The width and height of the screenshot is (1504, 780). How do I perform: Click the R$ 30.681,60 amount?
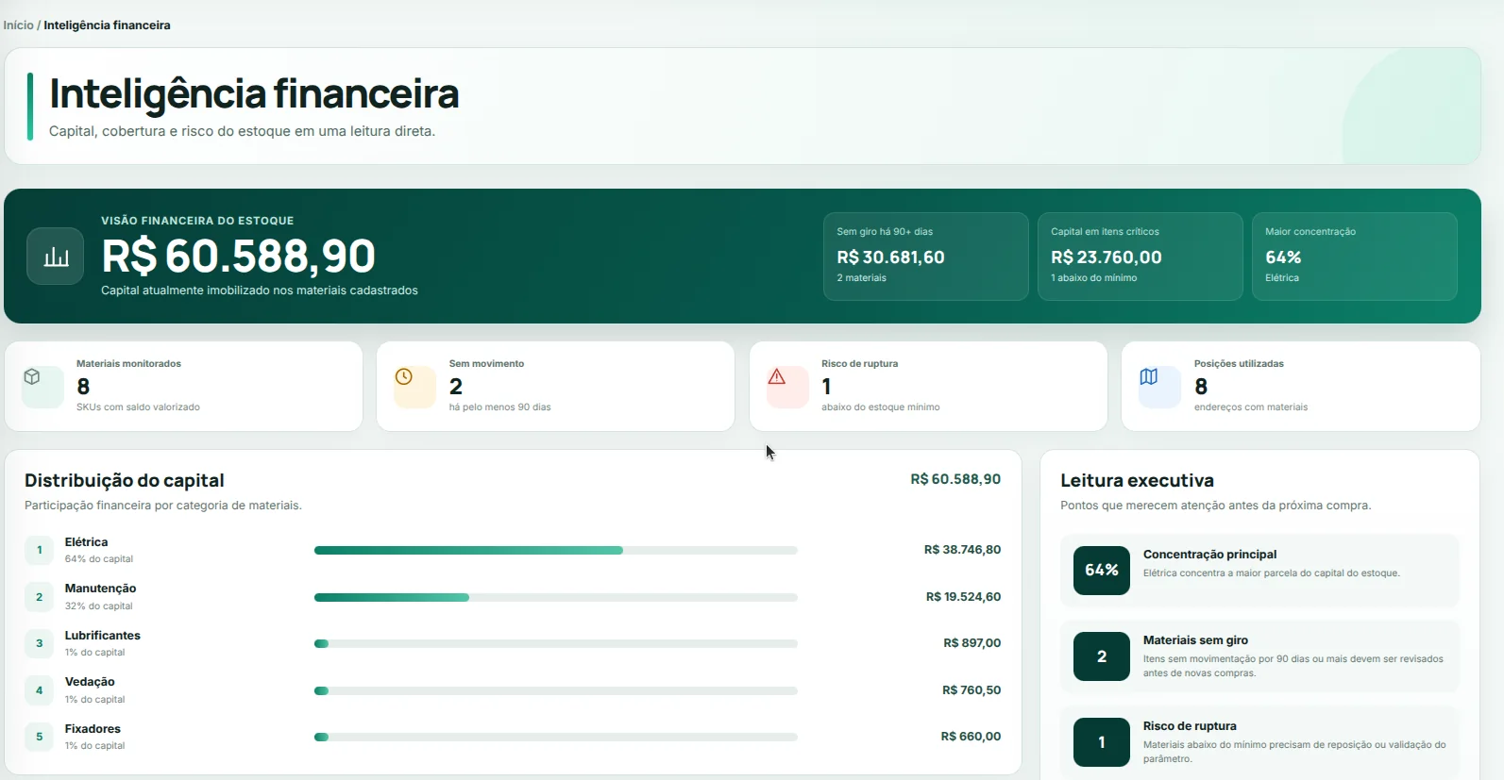pos(890,257)
